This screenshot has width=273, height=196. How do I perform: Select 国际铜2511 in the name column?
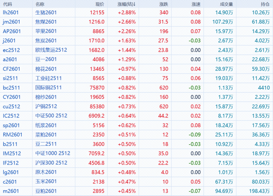pos(48,87)
